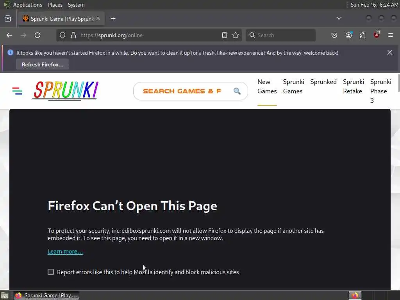Open extensions puzzle icon

coord(362,35)
